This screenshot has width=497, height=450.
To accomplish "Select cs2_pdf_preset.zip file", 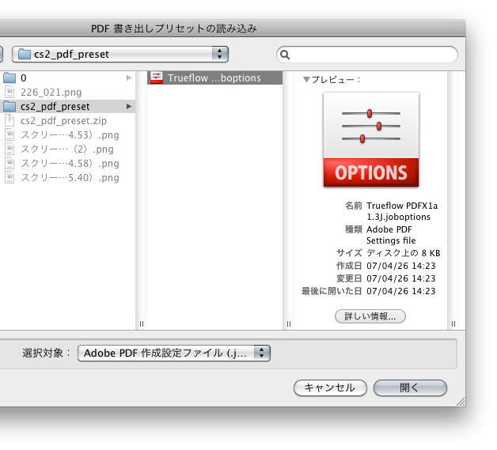I will [68, 121].
